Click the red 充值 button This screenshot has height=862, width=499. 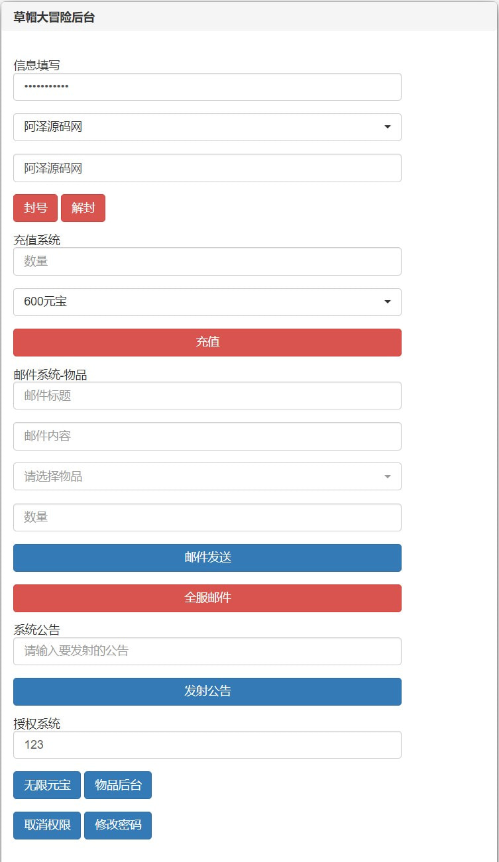207,343
